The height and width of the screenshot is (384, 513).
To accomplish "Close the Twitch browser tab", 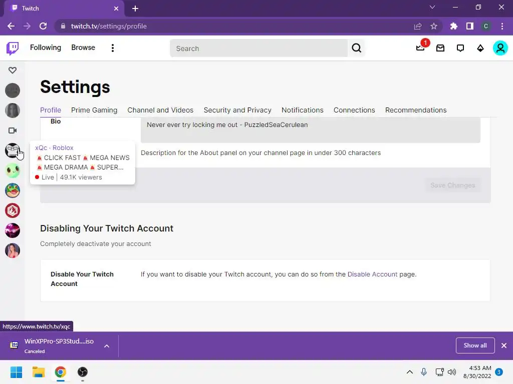I will point(116,8).
